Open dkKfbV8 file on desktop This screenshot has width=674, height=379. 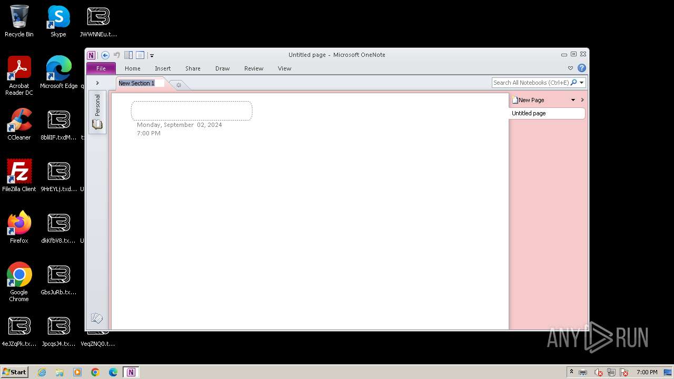[58, 227]
